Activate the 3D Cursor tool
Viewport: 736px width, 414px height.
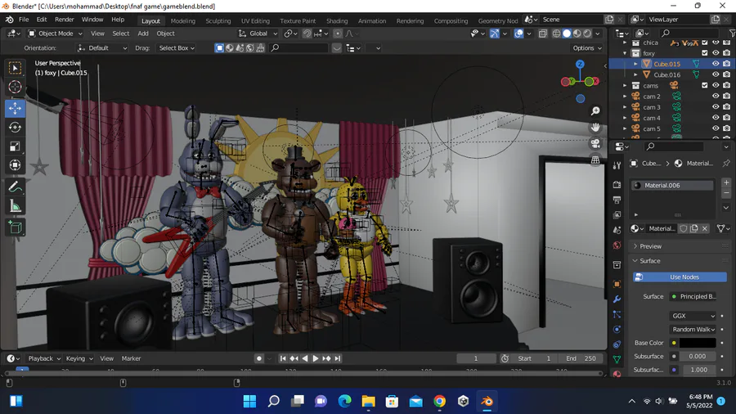pyautogui.click(x=15, y=87)
